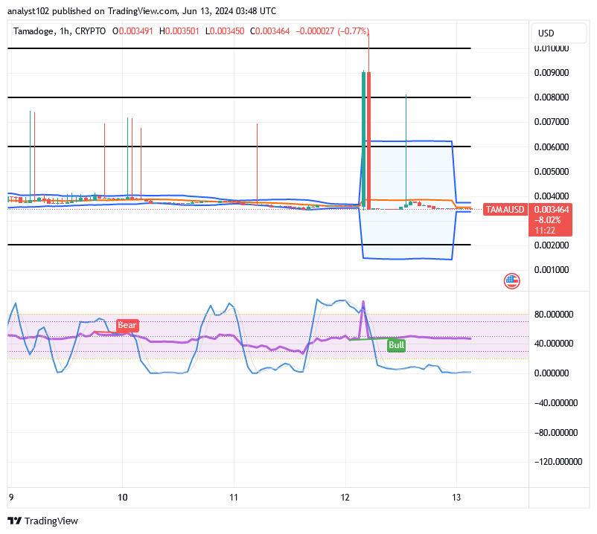597x534 pixels.
Task: Click the TAMAUSD price line label
Action: point(505,210)
